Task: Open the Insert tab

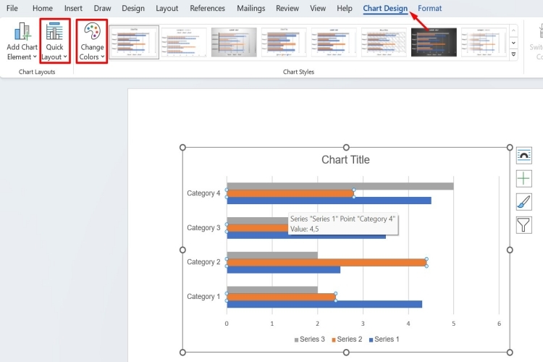Action: (73, 8)
